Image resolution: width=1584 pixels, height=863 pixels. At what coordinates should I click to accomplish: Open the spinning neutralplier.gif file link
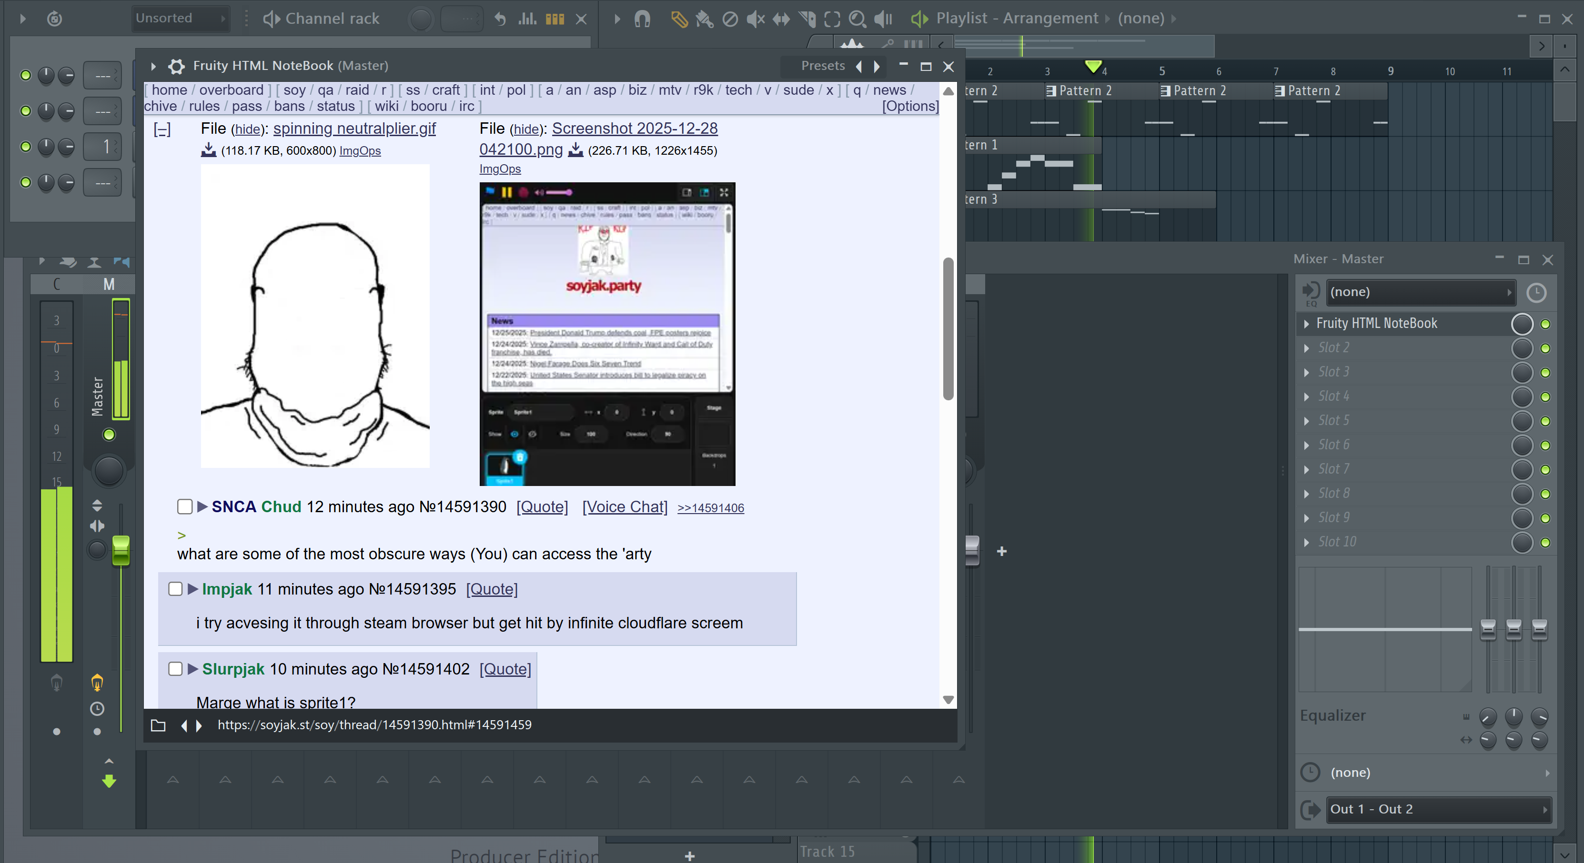[354, 129]
